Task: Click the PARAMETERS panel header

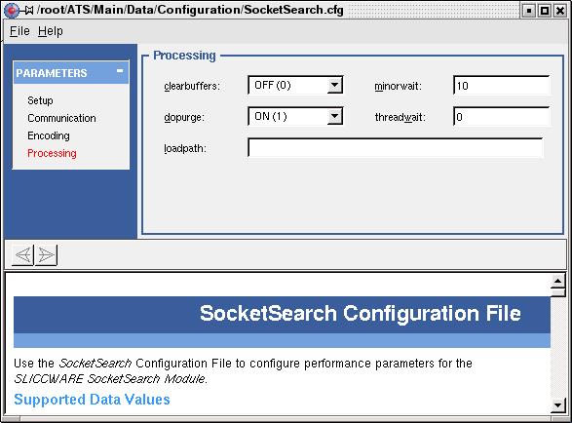Action: tap(71, 73)
